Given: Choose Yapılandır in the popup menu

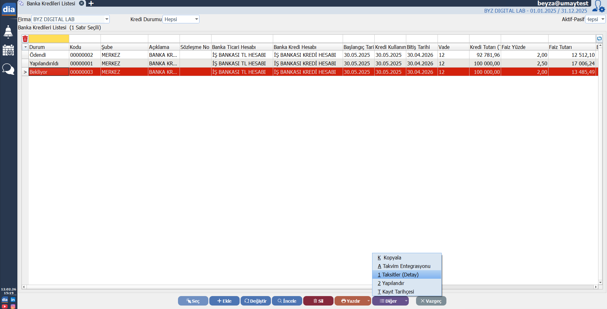Looking at the screenshot, I should 393,283.
